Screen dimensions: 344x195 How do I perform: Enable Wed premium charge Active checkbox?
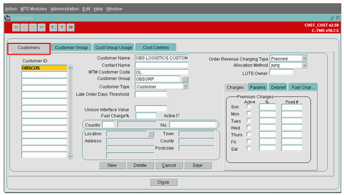click(x=249, y=127)
